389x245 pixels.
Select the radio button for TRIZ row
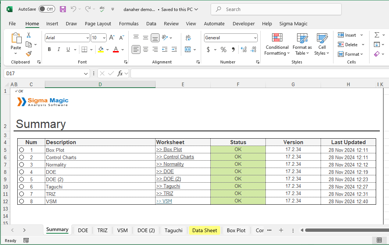pos(22,194)
